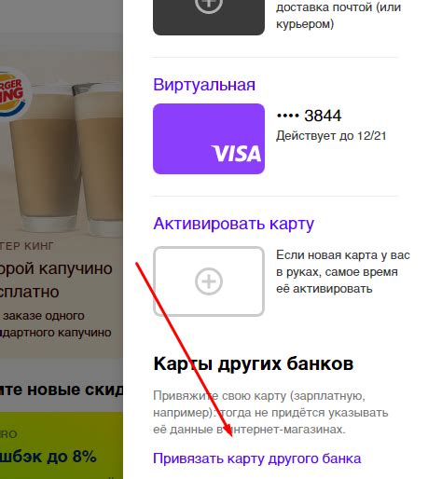Open the кэшбэк до 8% green banner
Viewport: 428px width, 479px height.
(62, 445)
